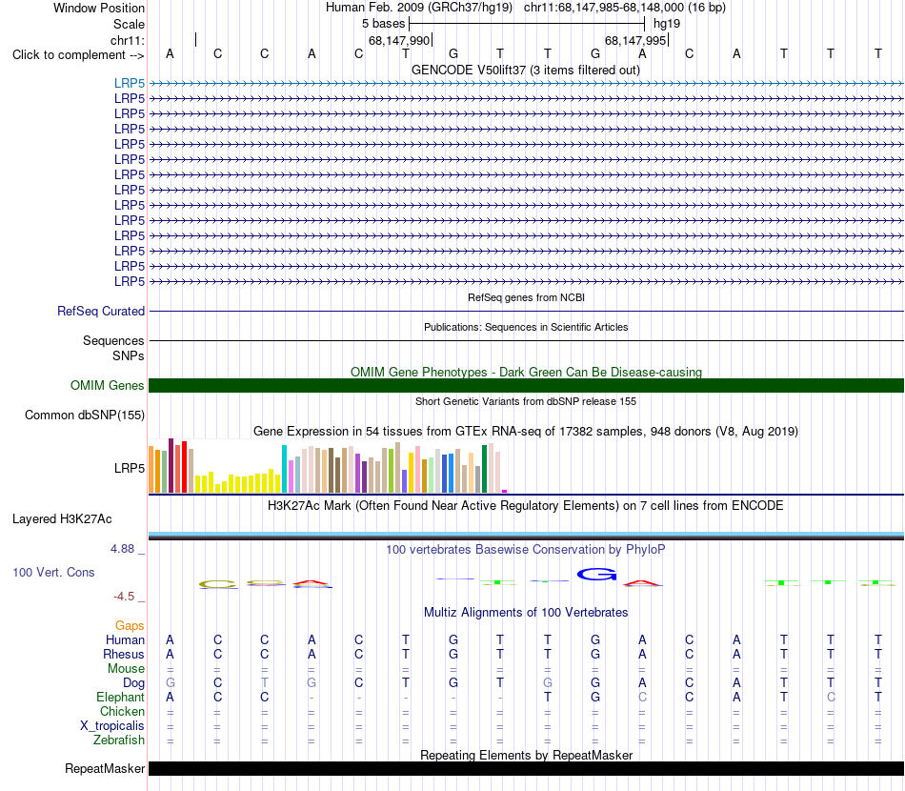905x791 pixels.
Task: Click the chr11 position label 68,147,995
Action: coord(635,41)
